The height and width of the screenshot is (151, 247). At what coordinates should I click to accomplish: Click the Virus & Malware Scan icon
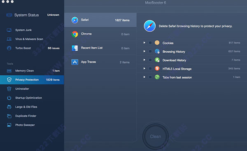click(9, 39)
